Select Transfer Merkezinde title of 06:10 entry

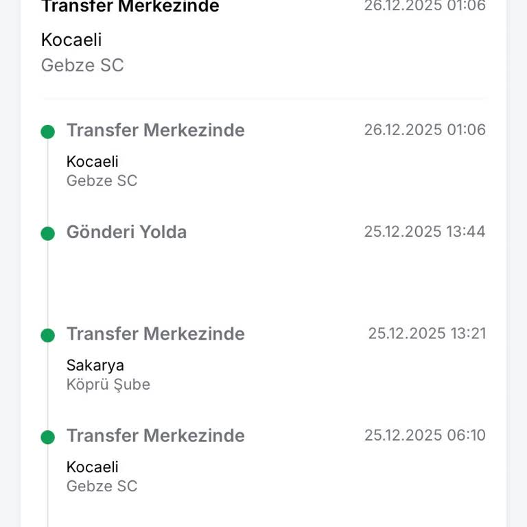[155, 436]
